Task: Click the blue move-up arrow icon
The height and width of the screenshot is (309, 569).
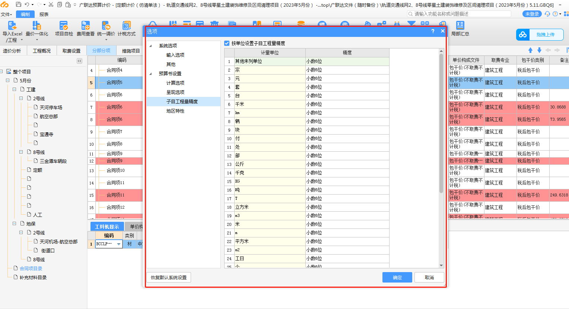Action: [530, 50]
